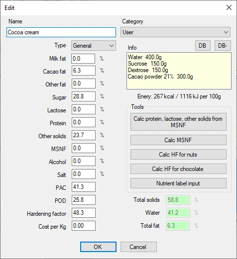Expand the Type dropdown set to General

94,46
